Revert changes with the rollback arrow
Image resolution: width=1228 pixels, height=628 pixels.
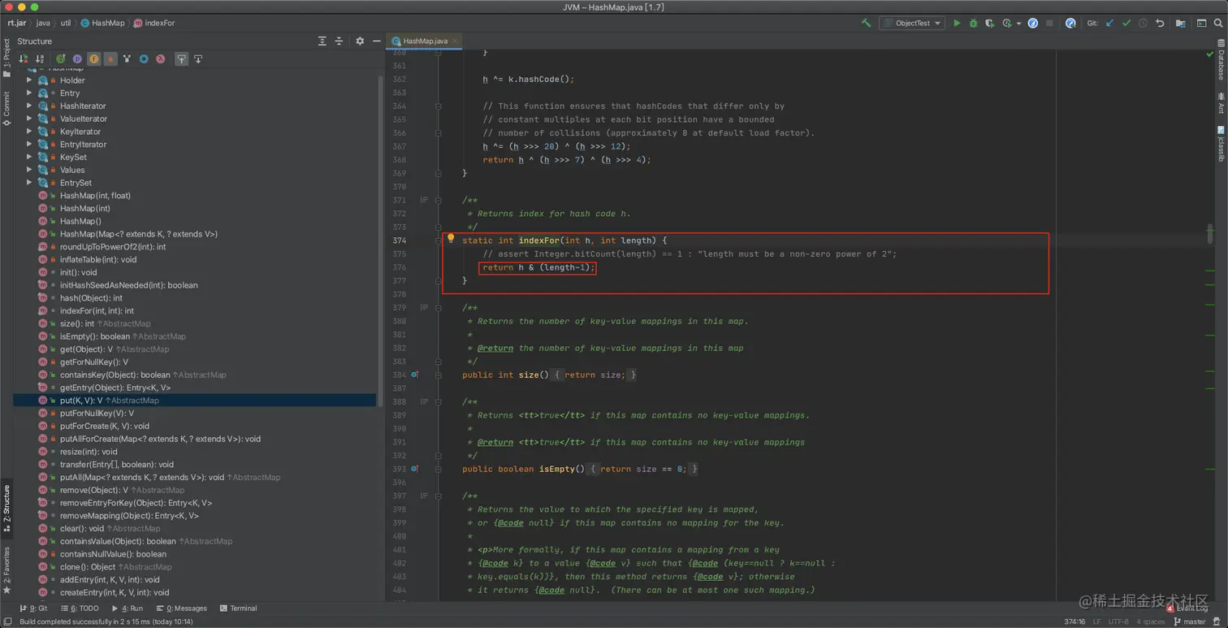click(x=1160, y=24)
